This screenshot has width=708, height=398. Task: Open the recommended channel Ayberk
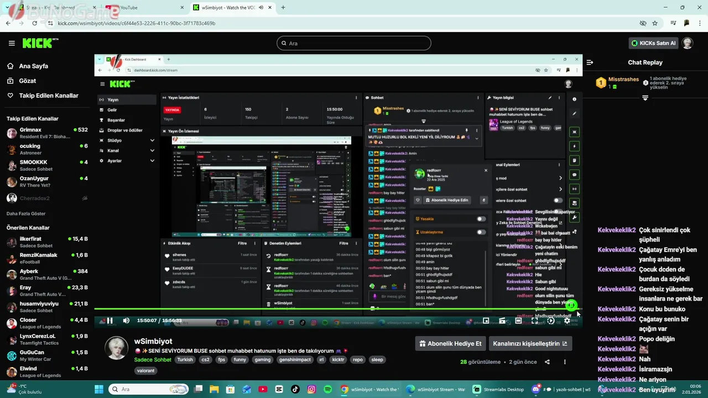(46, 275)
